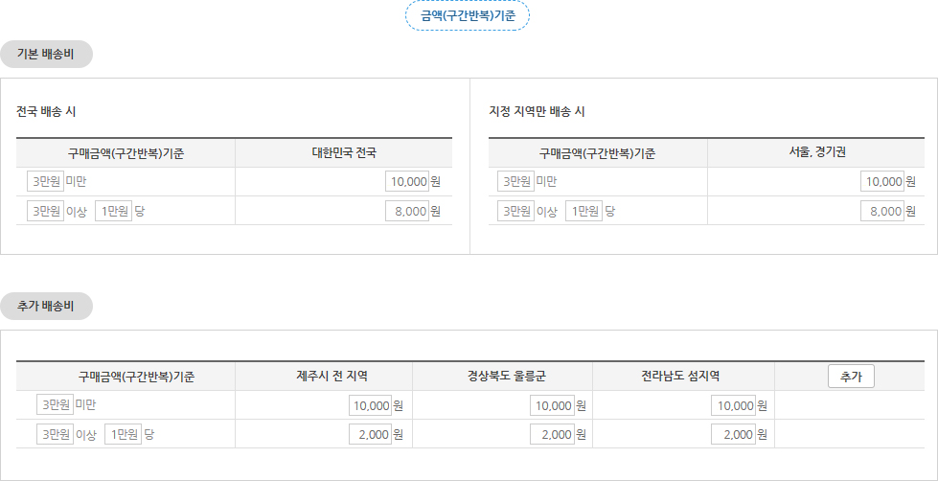The width and height of the screenshot is (938, 481).
Task: Edit the 8,000원 field under 대한민국 전국
Action: click(407, 211)
